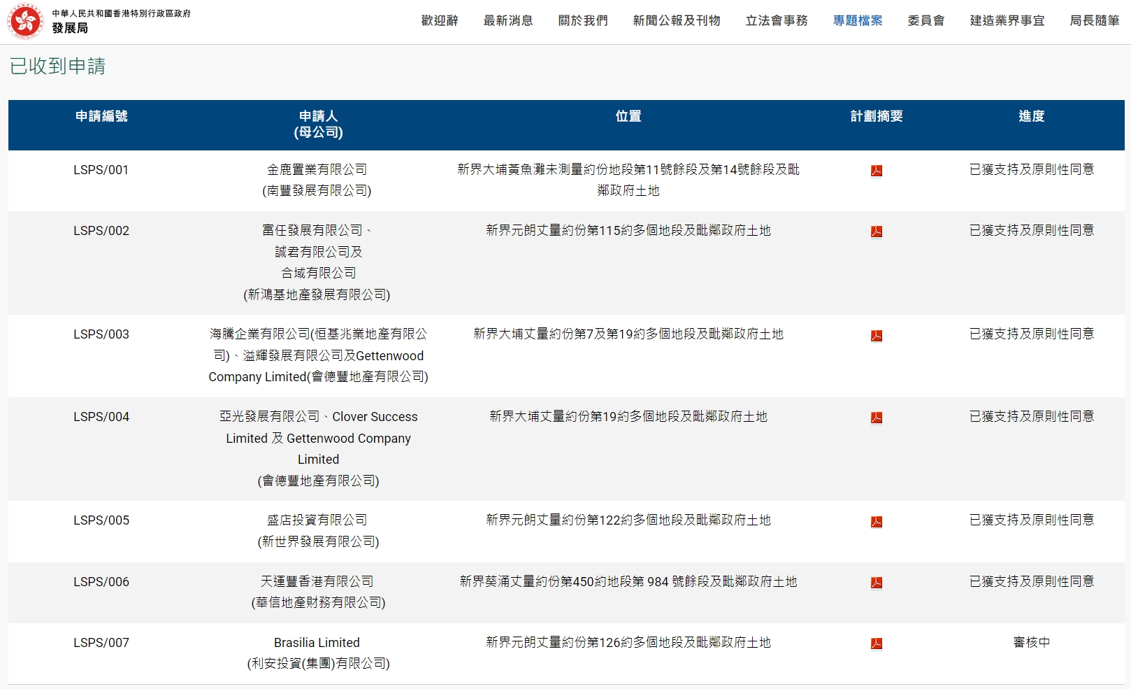Click the Hong Kong bauhinia emblem logo
1131x689 pixels.
[25, 21]
